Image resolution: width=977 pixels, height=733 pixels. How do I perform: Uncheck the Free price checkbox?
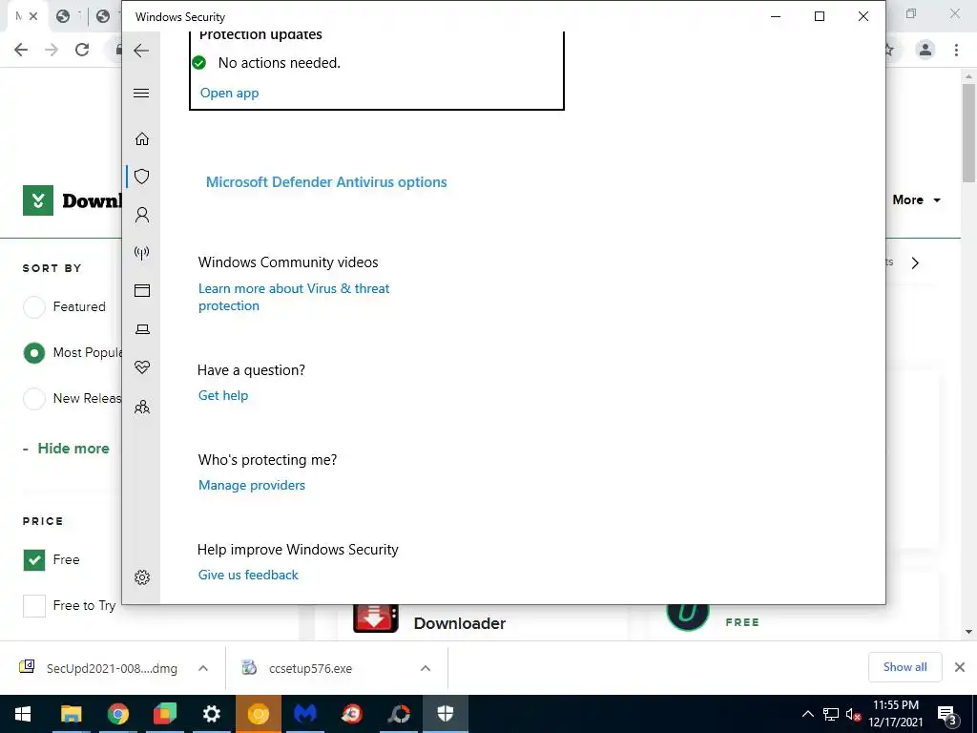point(34,559)
